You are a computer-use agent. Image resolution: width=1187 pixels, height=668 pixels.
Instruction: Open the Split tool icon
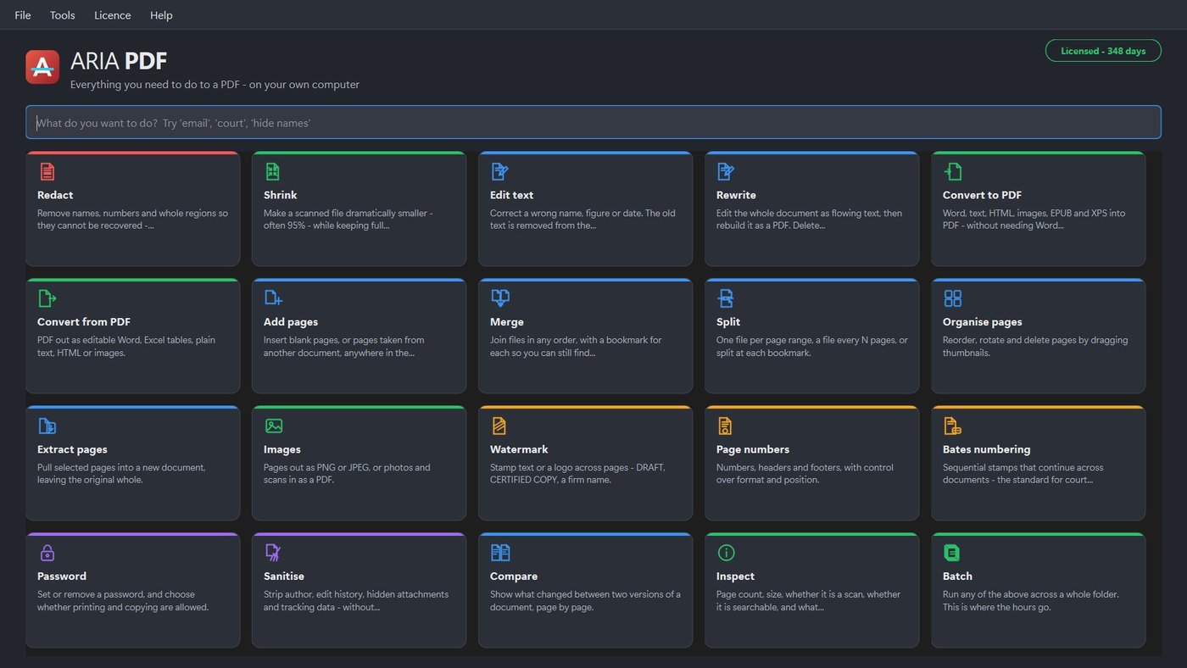click(x=726, y=298)
